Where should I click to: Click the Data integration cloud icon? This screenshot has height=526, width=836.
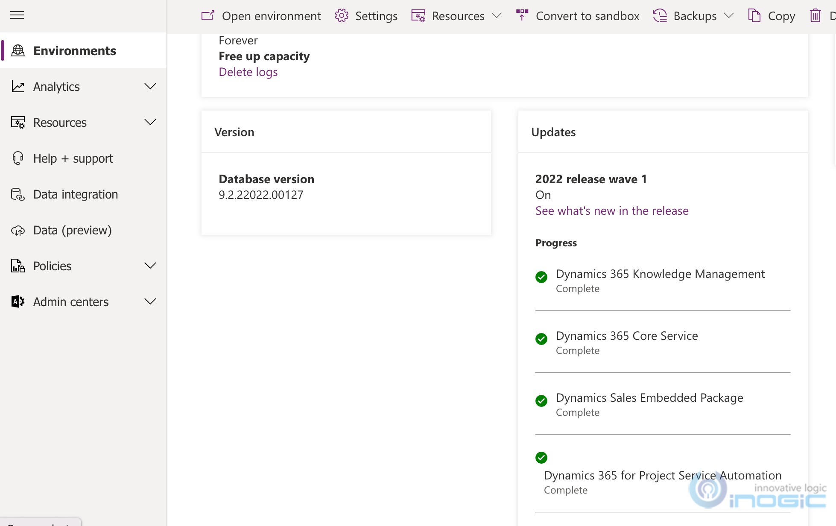(x=17, y=194)
